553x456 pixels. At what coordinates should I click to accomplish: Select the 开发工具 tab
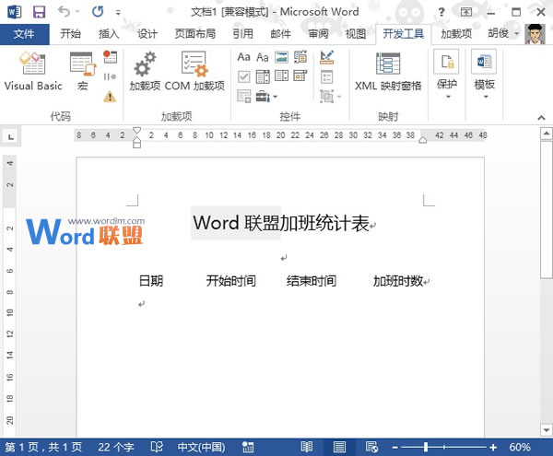404,34
